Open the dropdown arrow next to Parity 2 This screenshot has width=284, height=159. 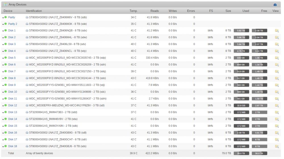click(x=3, y=24)
